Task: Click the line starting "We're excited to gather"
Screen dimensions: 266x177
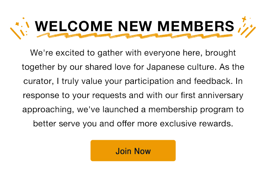Action: click(x=133, y=53)
